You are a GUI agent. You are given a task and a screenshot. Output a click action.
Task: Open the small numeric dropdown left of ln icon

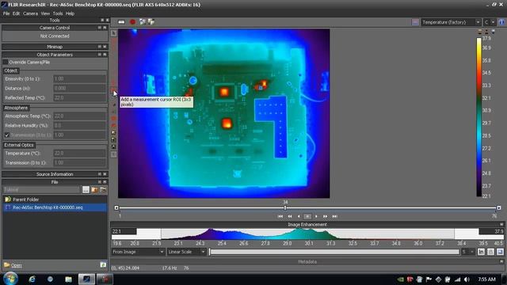click(468, 252)
